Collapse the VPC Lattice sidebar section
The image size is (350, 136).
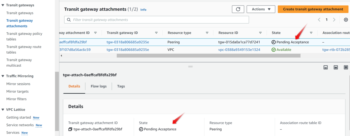(x=3, y=110)
